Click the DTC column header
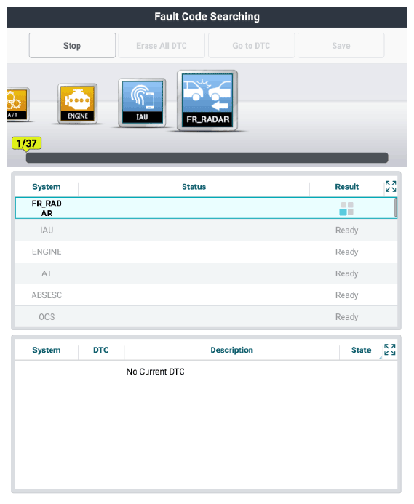Viewport: 414px width, 504px height. click(x=101, y=350)
